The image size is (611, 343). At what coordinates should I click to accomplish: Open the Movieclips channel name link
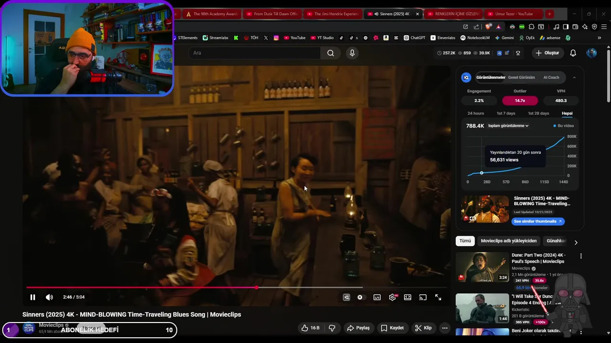tap(51, 325)
